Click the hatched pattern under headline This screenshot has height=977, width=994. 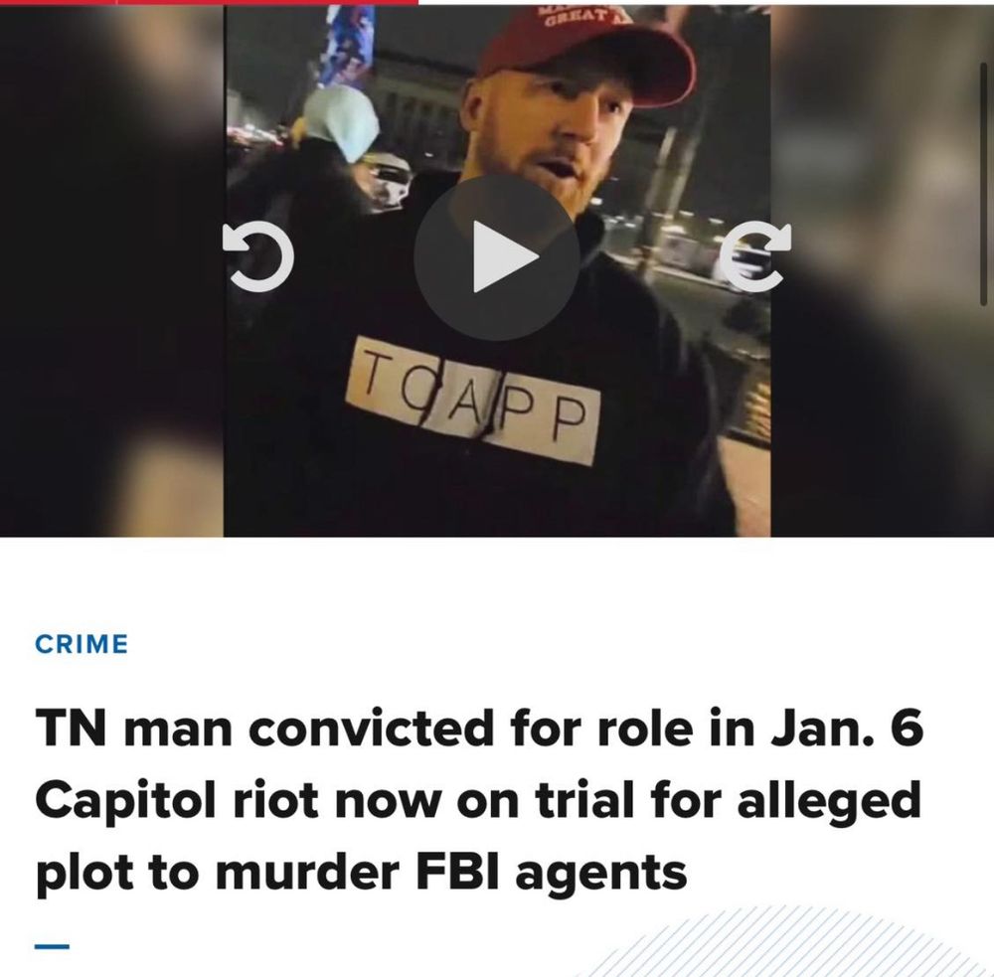click(x=786, y=942)
